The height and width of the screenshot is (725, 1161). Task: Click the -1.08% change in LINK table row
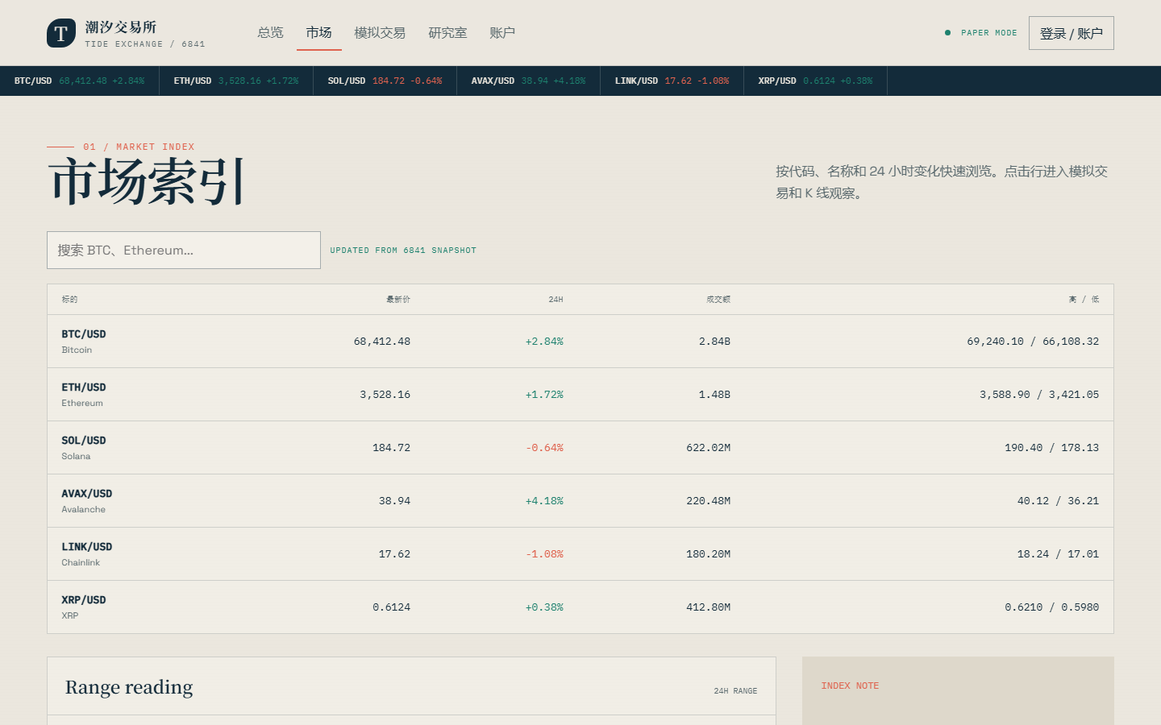click(x=544, y=554)
